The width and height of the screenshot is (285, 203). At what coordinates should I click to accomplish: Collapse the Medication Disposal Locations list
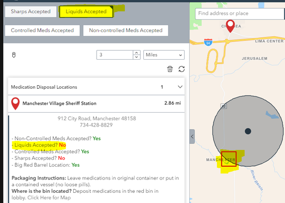point(180,87)
